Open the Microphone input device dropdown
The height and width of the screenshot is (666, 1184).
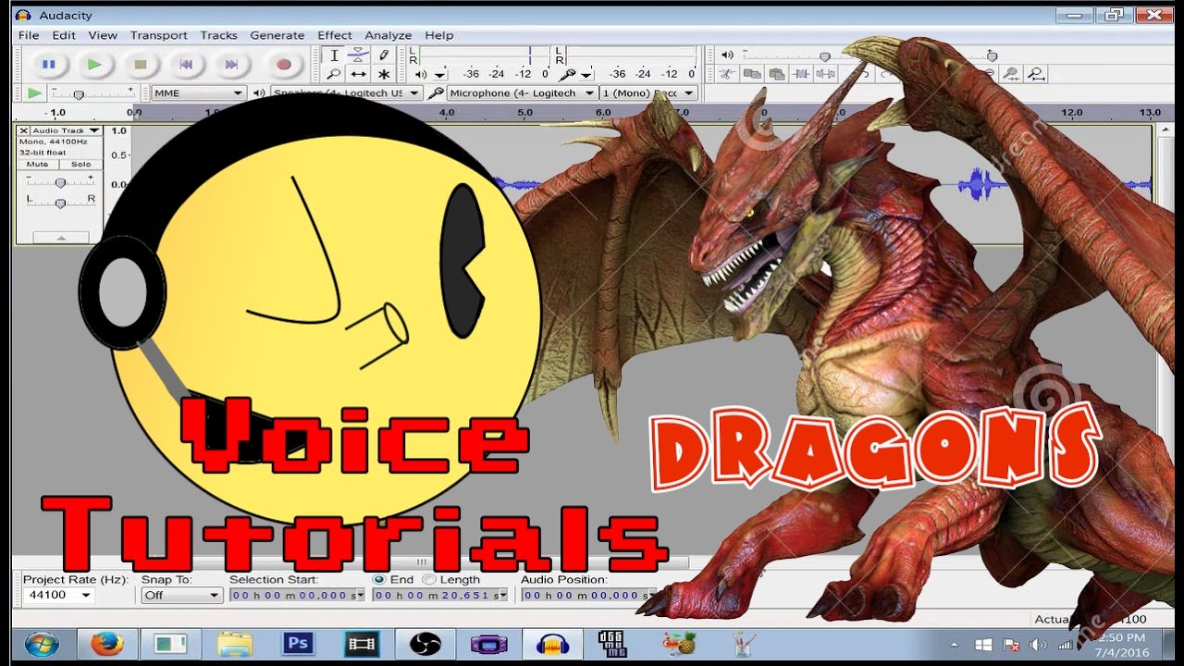[522, 93]
